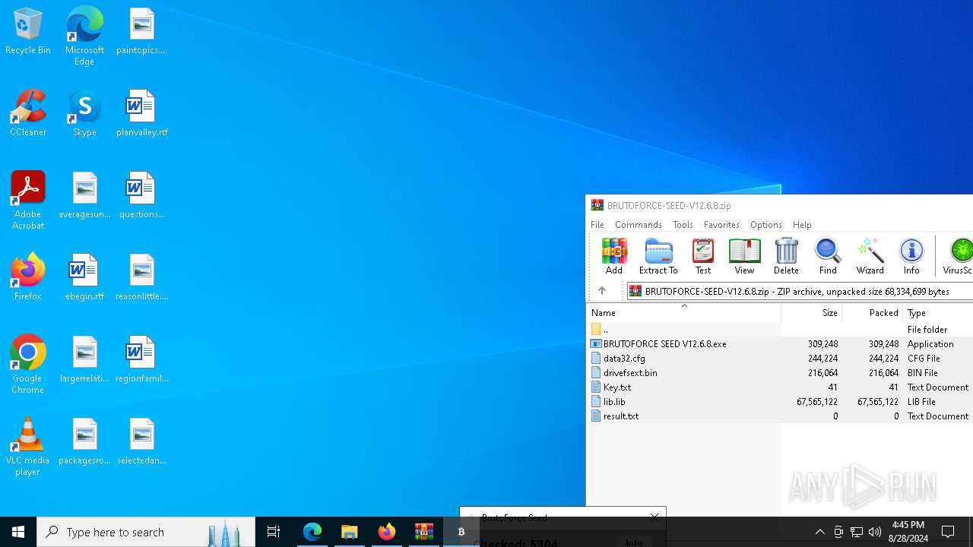This screenshot has height=547, width=973.
Task: Click the taskbar search box
Action: tap(145, 532)
